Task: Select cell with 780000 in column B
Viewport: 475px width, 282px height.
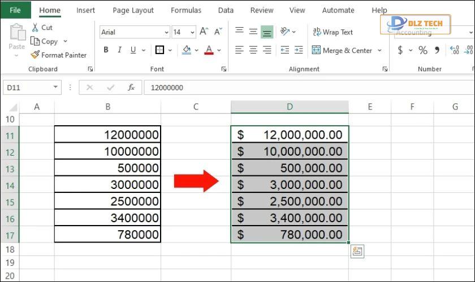Action: pyautogui.click(x=107, y=234)
